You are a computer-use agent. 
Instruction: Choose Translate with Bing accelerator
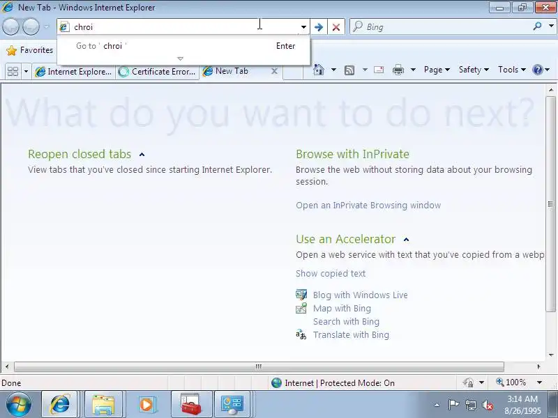coord(352,335)
